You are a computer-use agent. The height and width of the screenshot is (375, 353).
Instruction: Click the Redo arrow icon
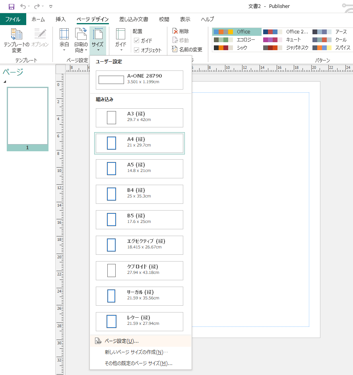pos(37,6)
